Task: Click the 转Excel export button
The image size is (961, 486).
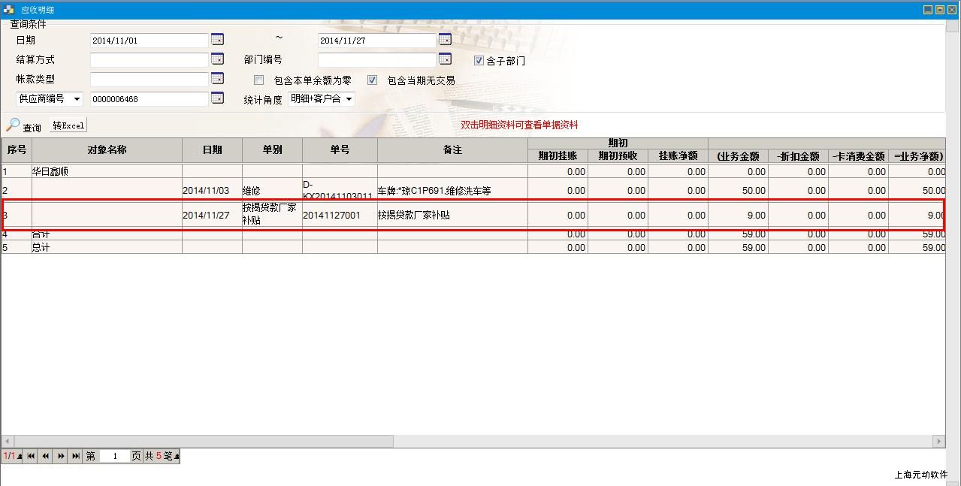Action: point(68,125)
